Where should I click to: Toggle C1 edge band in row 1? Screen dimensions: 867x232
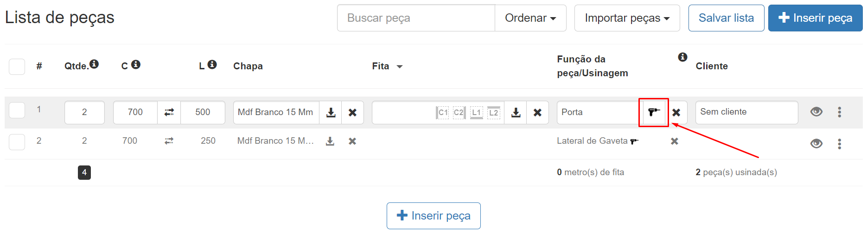[x=443, y=112]
